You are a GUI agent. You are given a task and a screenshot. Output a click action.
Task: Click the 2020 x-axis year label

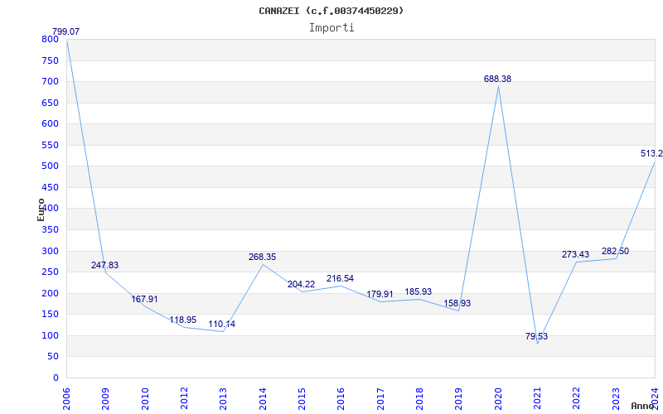point(498,398)
